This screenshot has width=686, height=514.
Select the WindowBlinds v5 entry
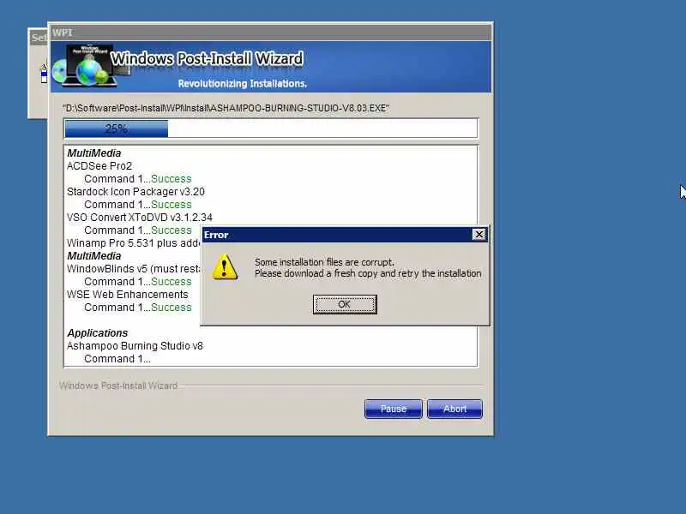pyautogui.click(x=134, y=269)
